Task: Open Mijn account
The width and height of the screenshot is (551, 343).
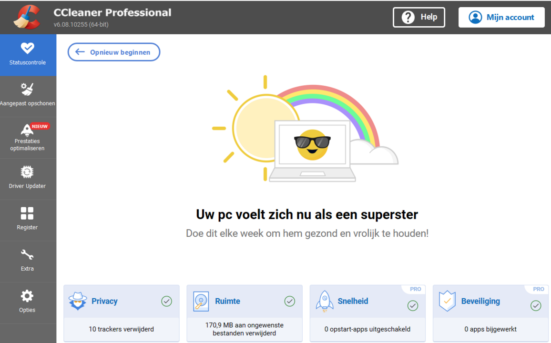Action: click(x=501, y=17)
